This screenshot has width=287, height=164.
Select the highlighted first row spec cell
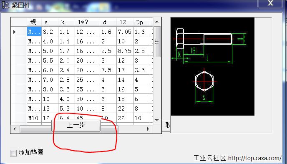[34, 31]
